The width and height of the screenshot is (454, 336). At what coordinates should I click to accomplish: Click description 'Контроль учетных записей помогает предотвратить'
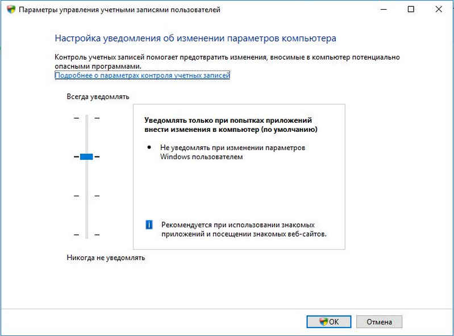click(x=141, y=57)
